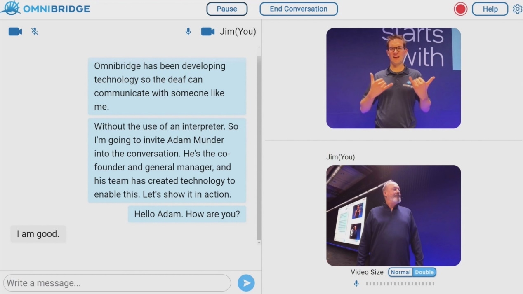Click in the Write a message field

tap(117, 283)
